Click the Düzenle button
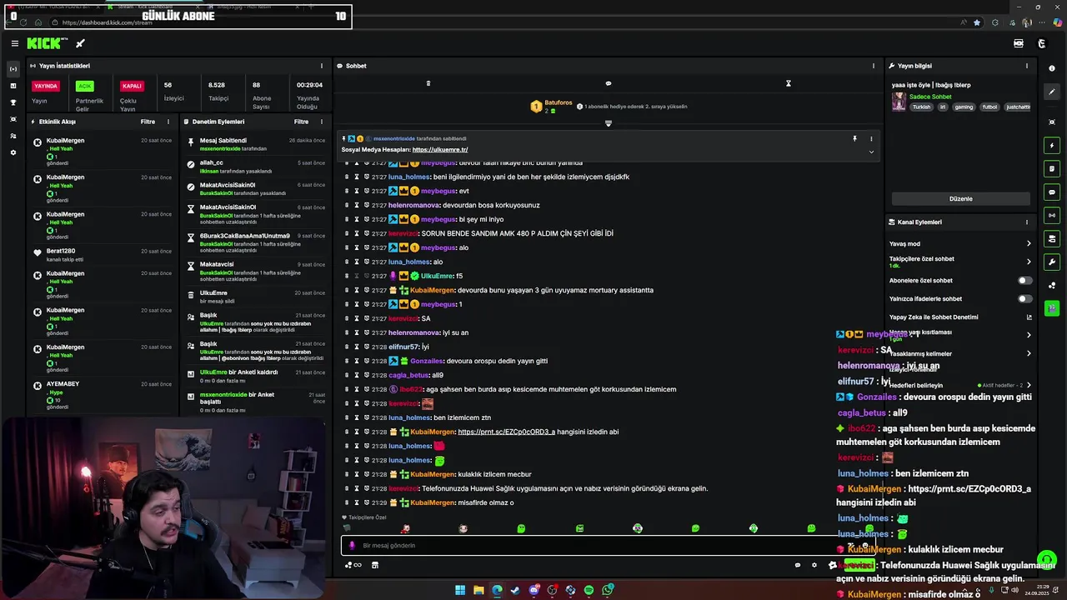The image size is (1067, 600). [x=960, y=199]
